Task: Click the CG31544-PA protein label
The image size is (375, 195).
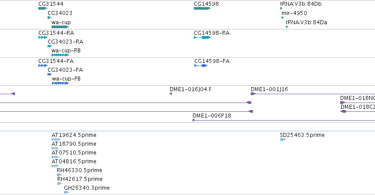Action: 56,61
